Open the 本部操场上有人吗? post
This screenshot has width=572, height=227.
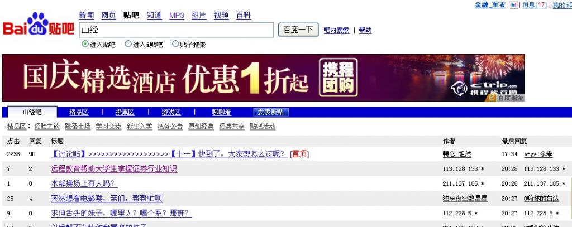[84, 183]
